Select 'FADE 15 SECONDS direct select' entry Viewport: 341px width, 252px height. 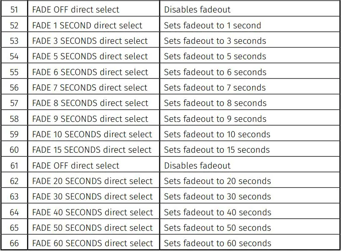[92, 150]
